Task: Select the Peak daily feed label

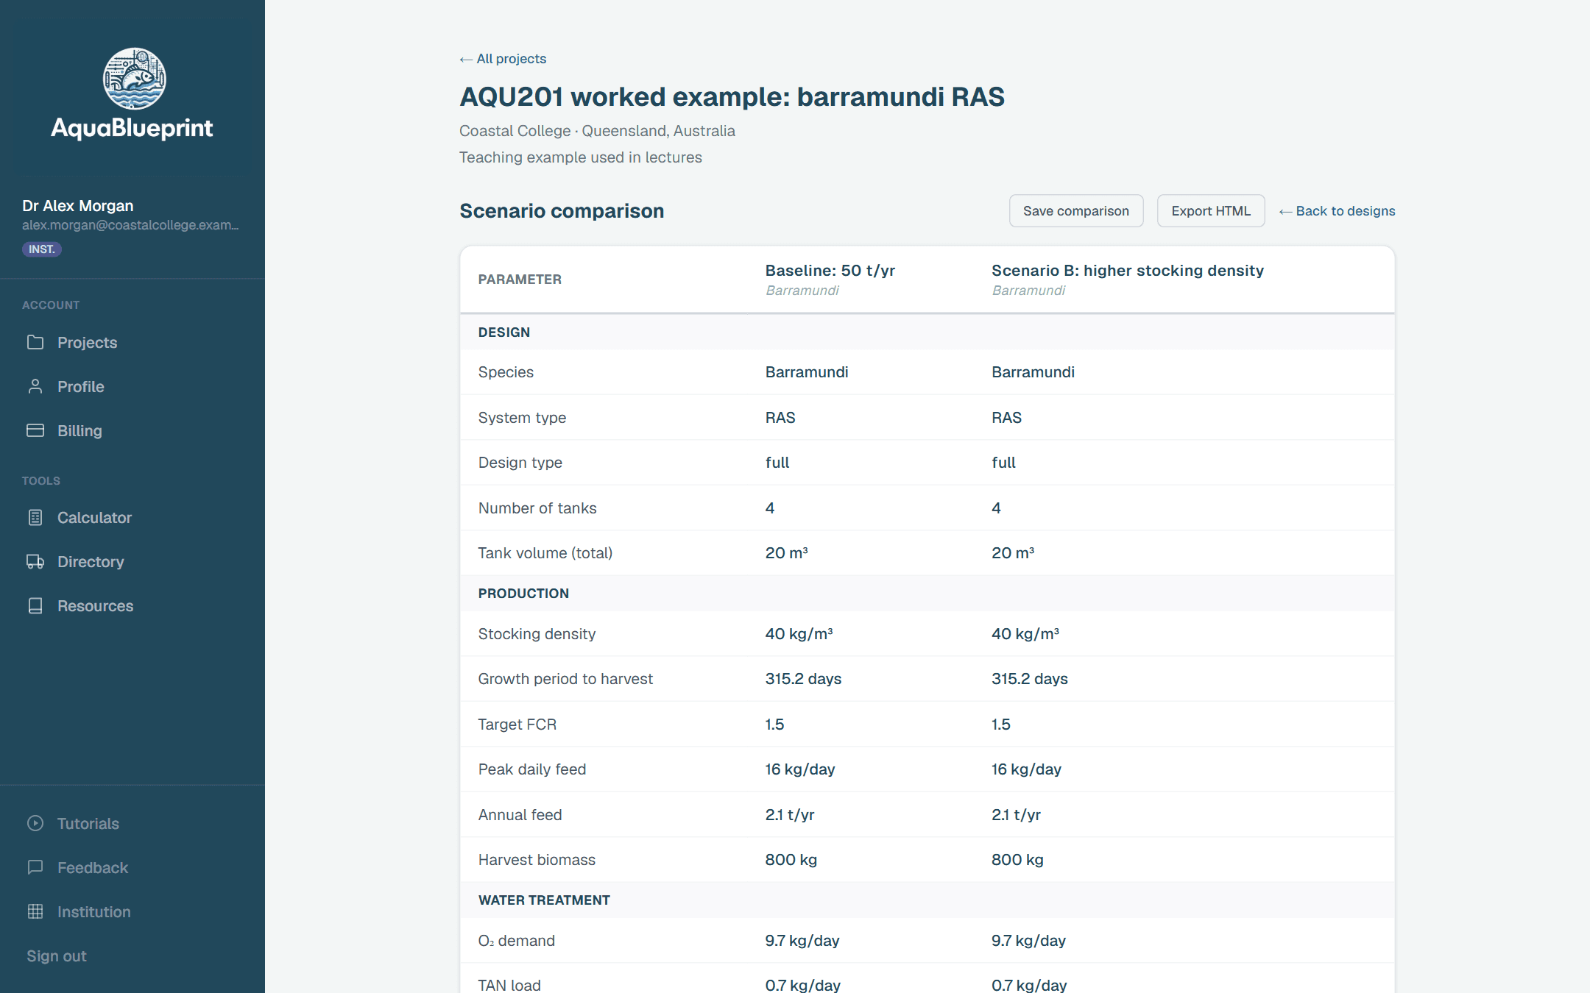Action: (532, 769)
